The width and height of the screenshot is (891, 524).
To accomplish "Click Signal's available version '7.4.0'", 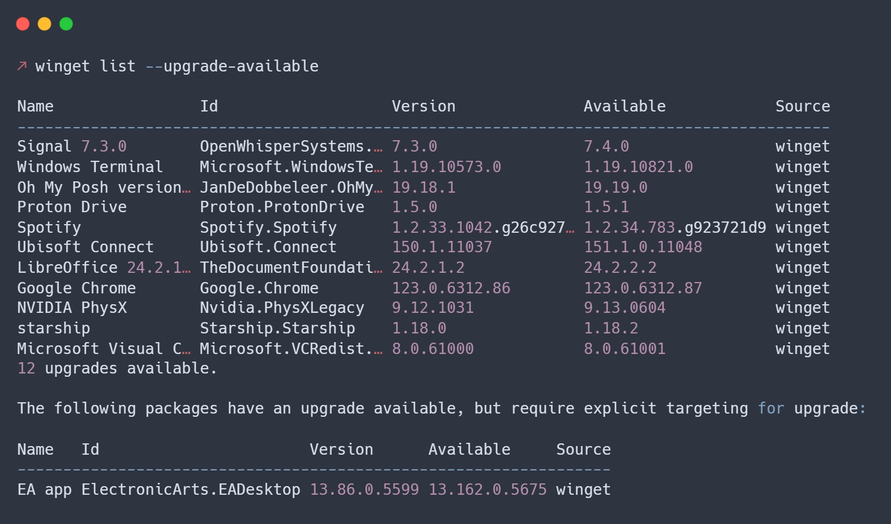I will pos(606,146).
